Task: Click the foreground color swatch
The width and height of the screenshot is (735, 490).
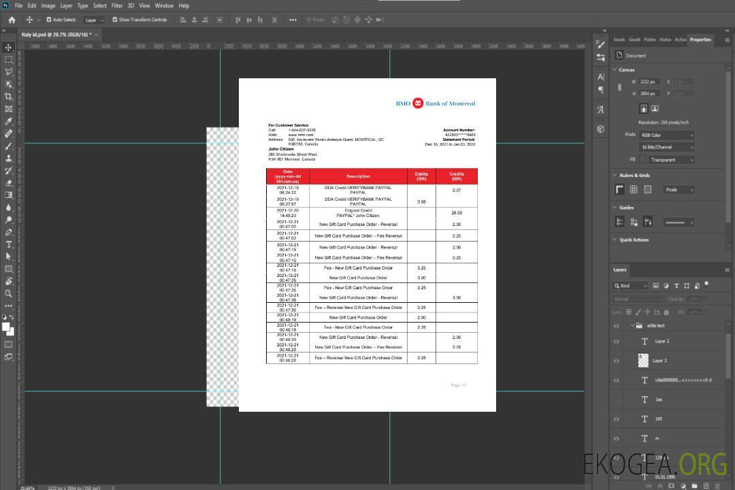Action: [5, 327]
